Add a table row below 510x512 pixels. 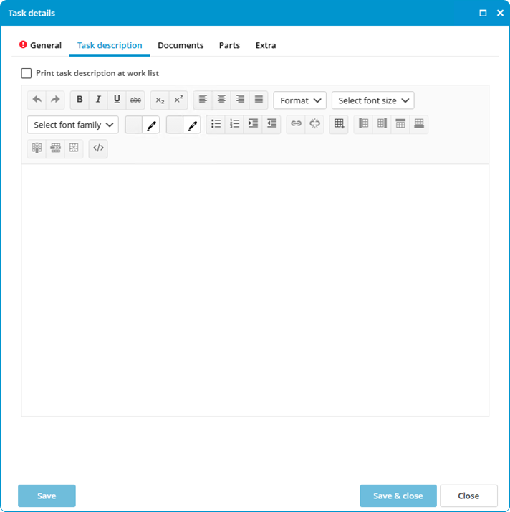click(x=419, y=124)
